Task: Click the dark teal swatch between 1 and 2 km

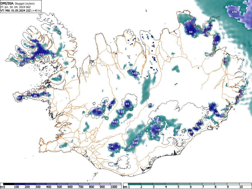Action: 134,184
